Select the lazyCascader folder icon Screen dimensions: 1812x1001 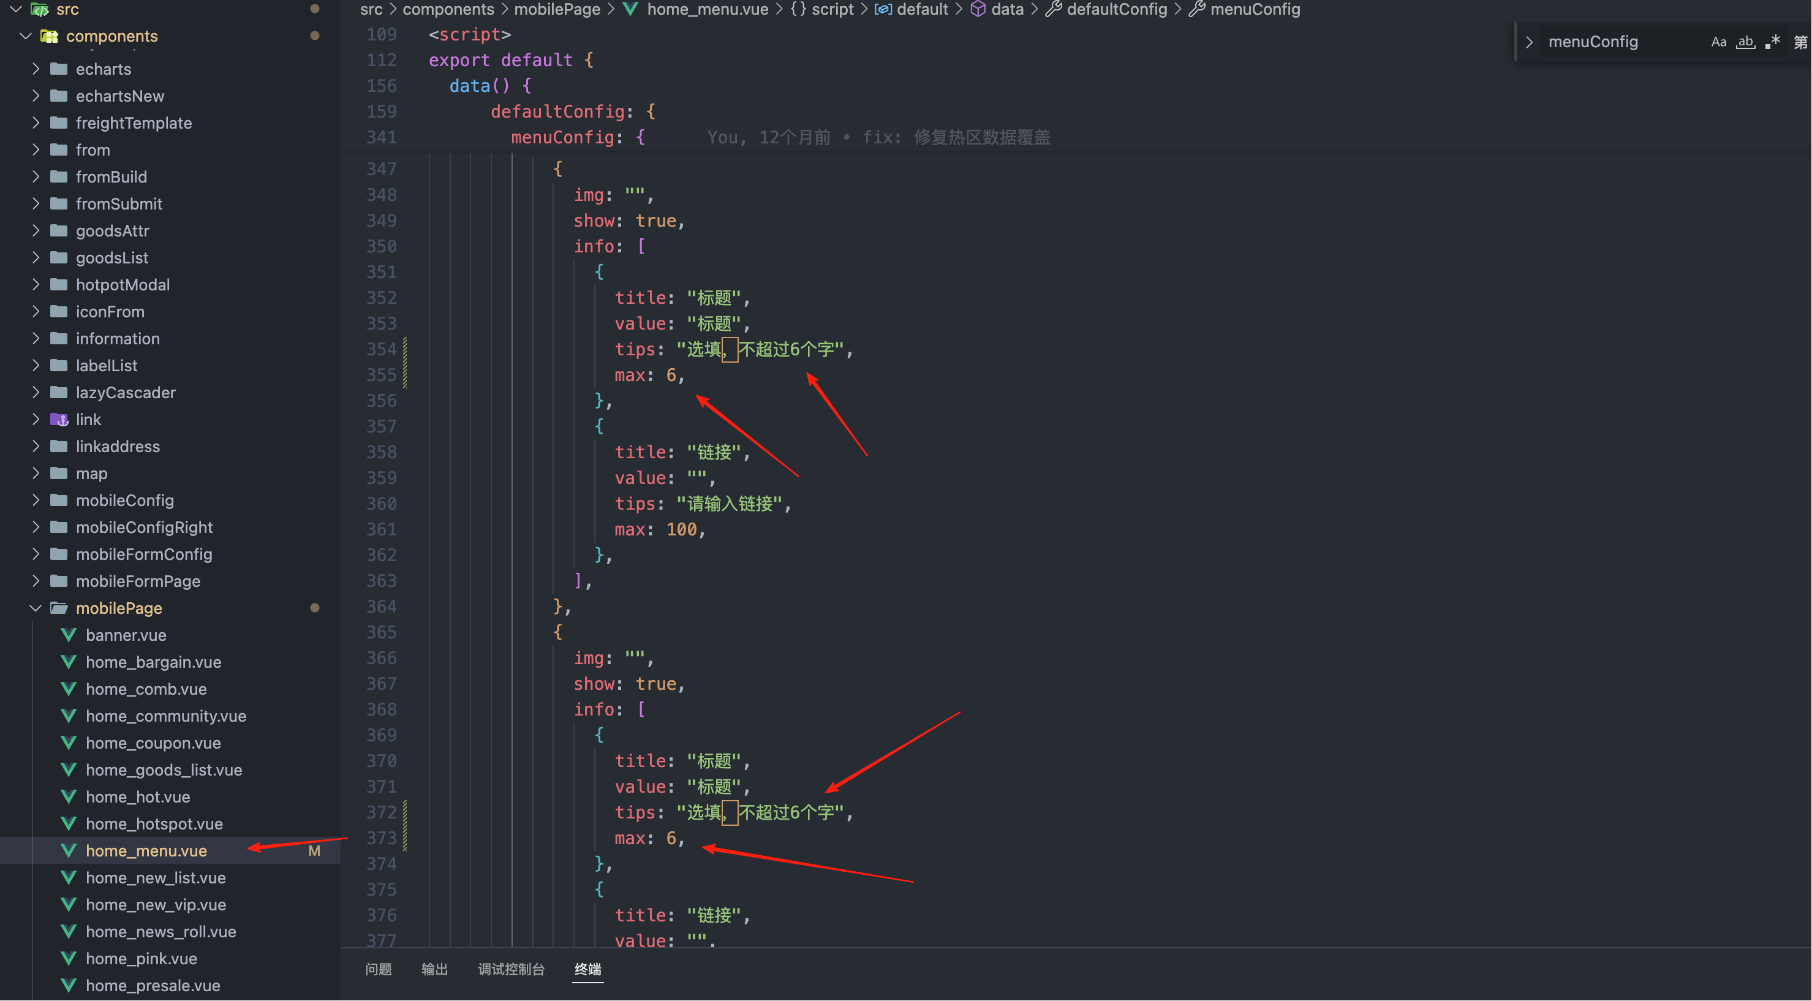[x=59, y=393]
